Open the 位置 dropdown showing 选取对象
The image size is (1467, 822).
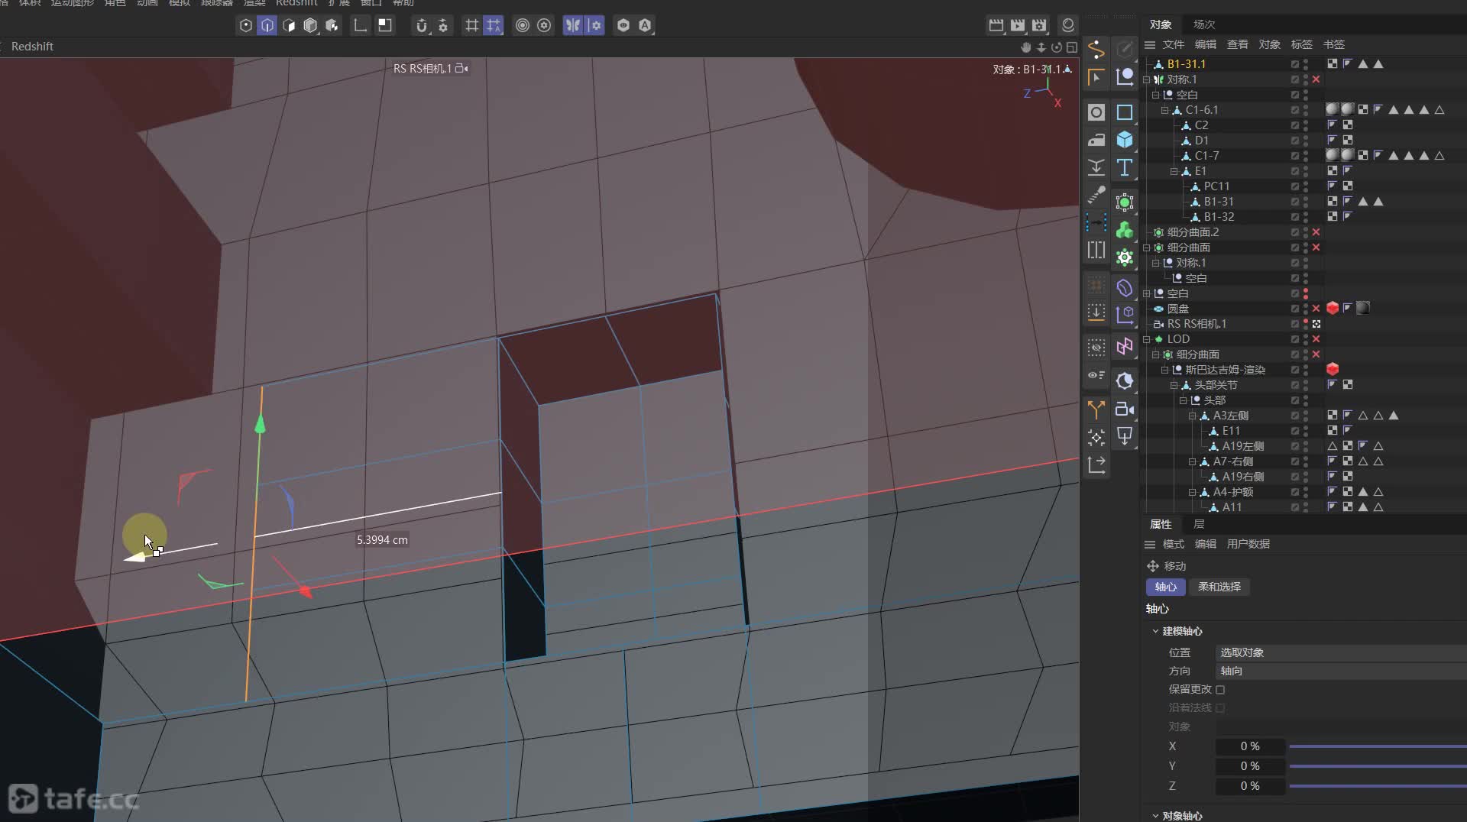[x=1341, y=652]
